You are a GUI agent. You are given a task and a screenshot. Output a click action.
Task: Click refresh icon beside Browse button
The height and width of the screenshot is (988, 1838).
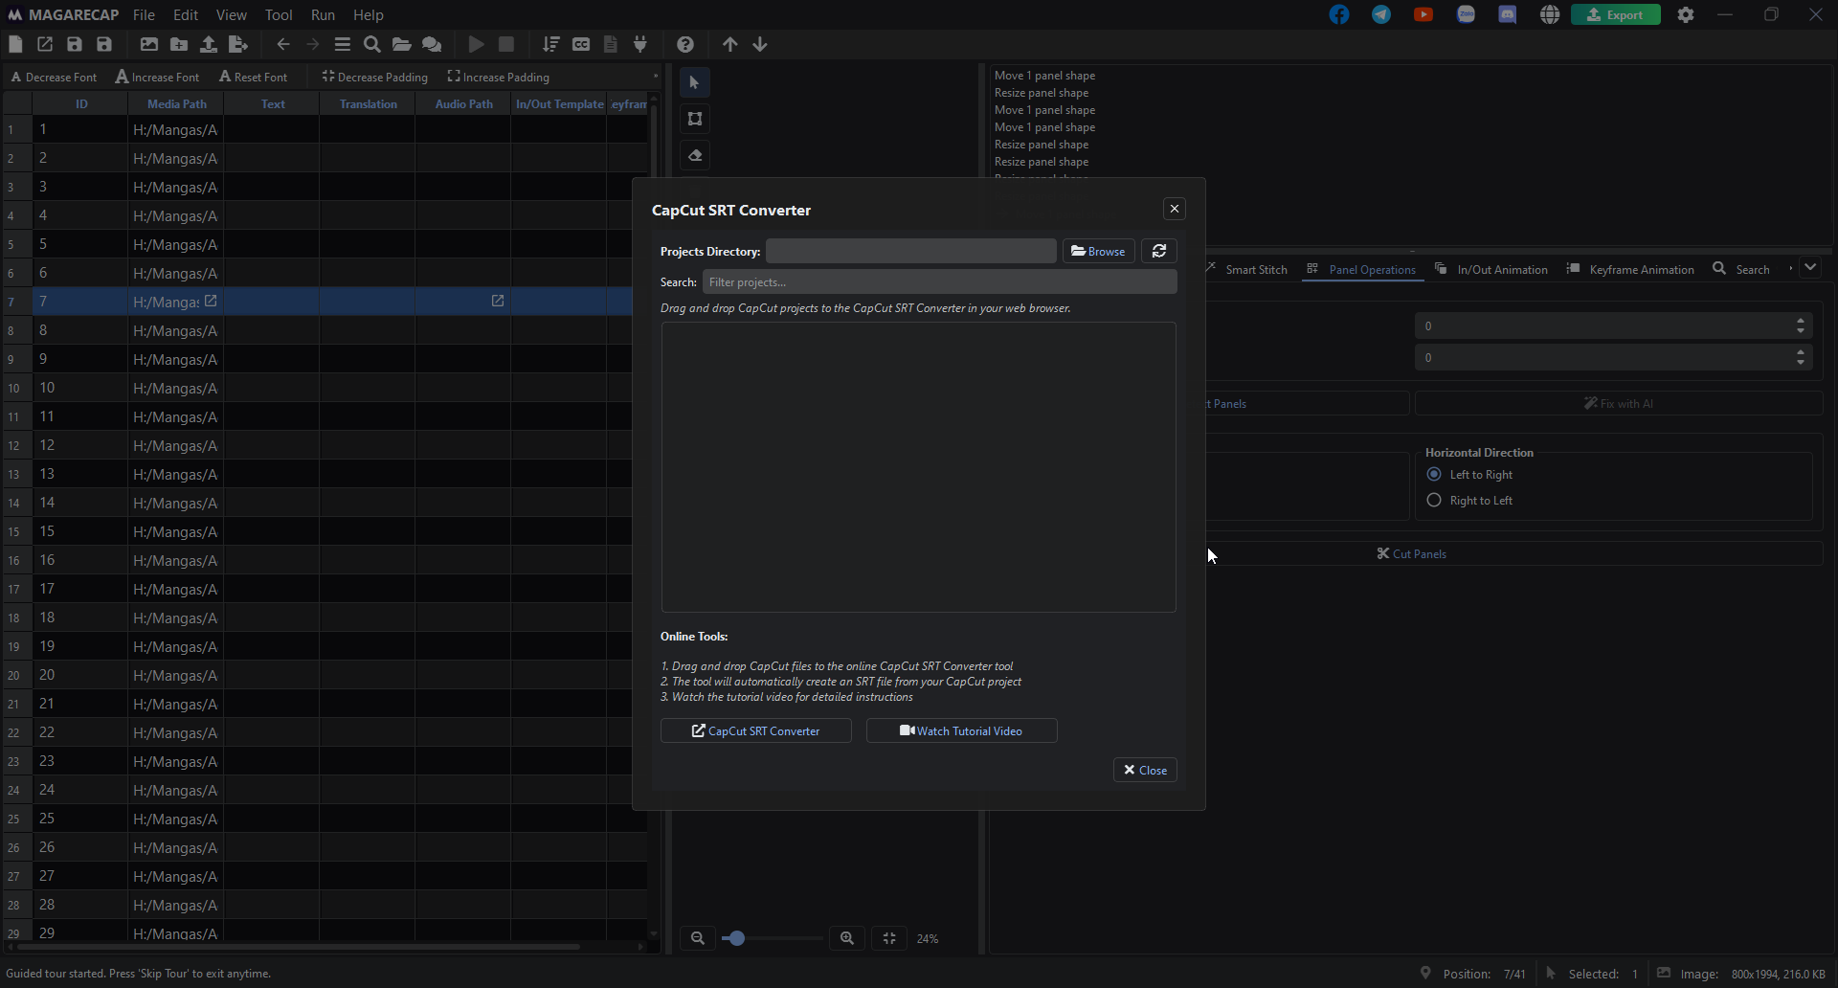pos(1159,251)
